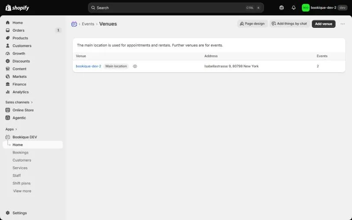
Task: Open Content in sidebar
Action: coord(33,69)
